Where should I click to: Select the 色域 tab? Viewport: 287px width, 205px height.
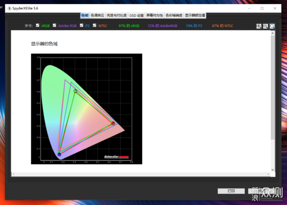85,16
